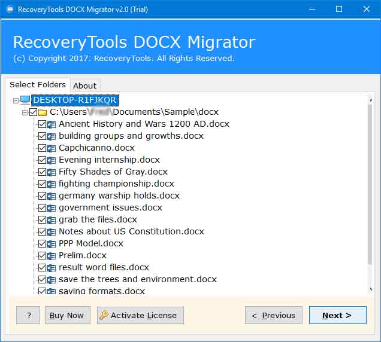381x342 pixels.
Task: Toggle germany warship holds.docx checkbox
Action: pos(43,196)
